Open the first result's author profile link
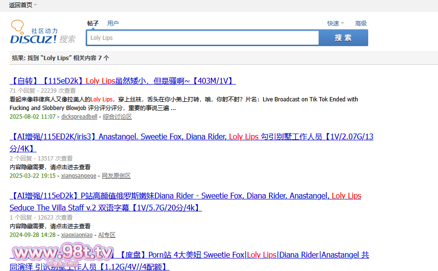The width and height of the screenshot is (438, 271). (79, 117)
